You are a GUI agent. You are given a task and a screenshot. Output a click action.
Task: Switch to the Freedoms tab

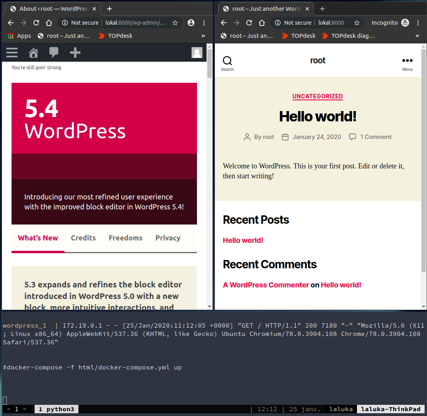(x=125, y=238)
